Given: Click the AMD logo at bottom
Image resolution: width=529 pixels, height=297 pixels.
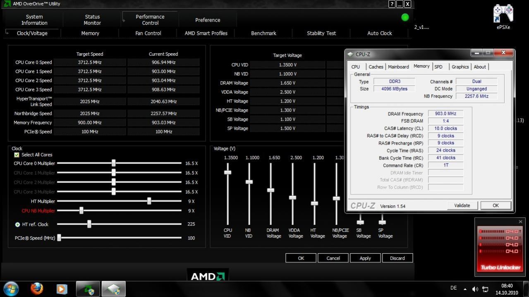Looking at the screenshot, I should (208, 276).
